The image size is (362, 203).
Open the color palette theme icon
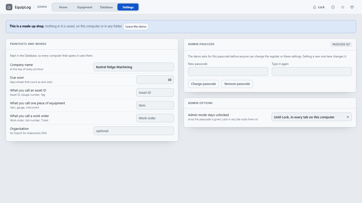(352, 7)
